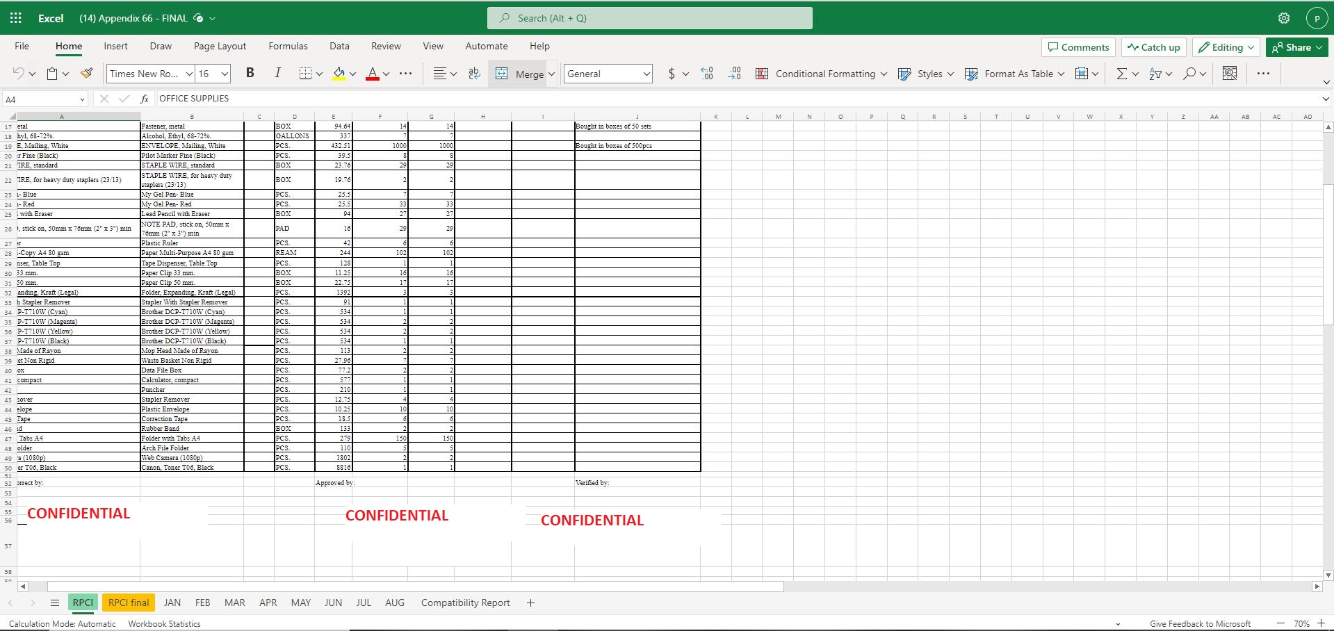The width and height of the screenshot is (1334, 631).
Task: Expand the font size dropdown
Action: [x=225, y=74]
